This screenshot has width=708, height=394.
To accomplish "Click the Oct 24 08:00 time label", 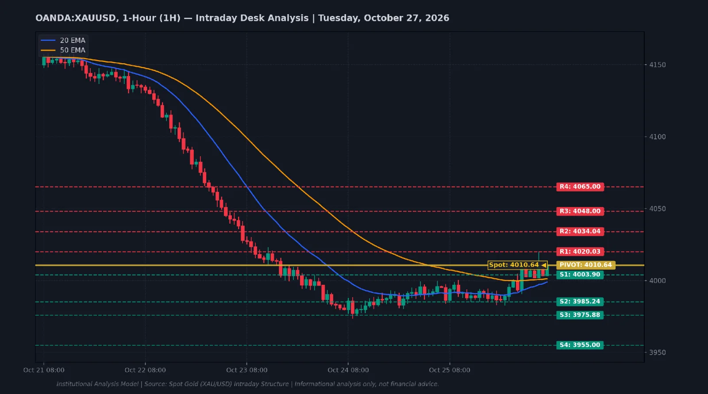I will (x=348, y=370).
